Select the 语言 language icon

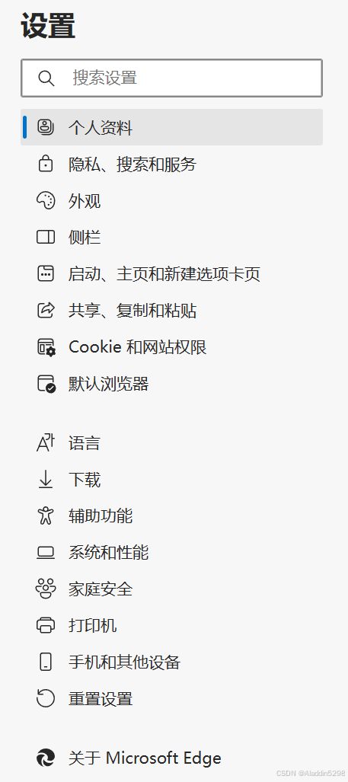coord(46,443)
